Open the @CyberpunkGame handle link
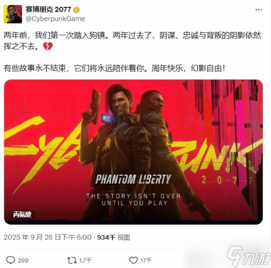 coord(55,19)
